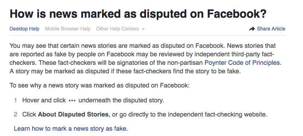Screen dimensions: 303x136
Task: Click the article title heading
Action: 138,14
